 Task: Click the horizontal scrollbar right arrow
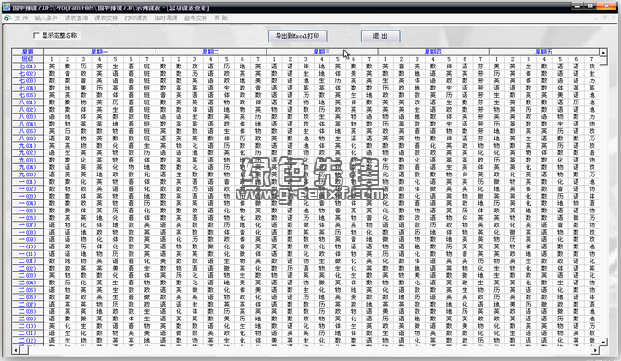pyautogui.click(x=595, y=350)
